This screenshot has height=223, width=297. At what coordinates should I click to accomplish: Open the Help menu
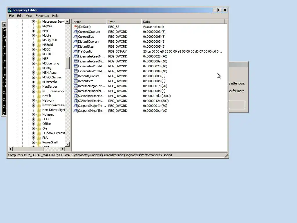point(55,16)
